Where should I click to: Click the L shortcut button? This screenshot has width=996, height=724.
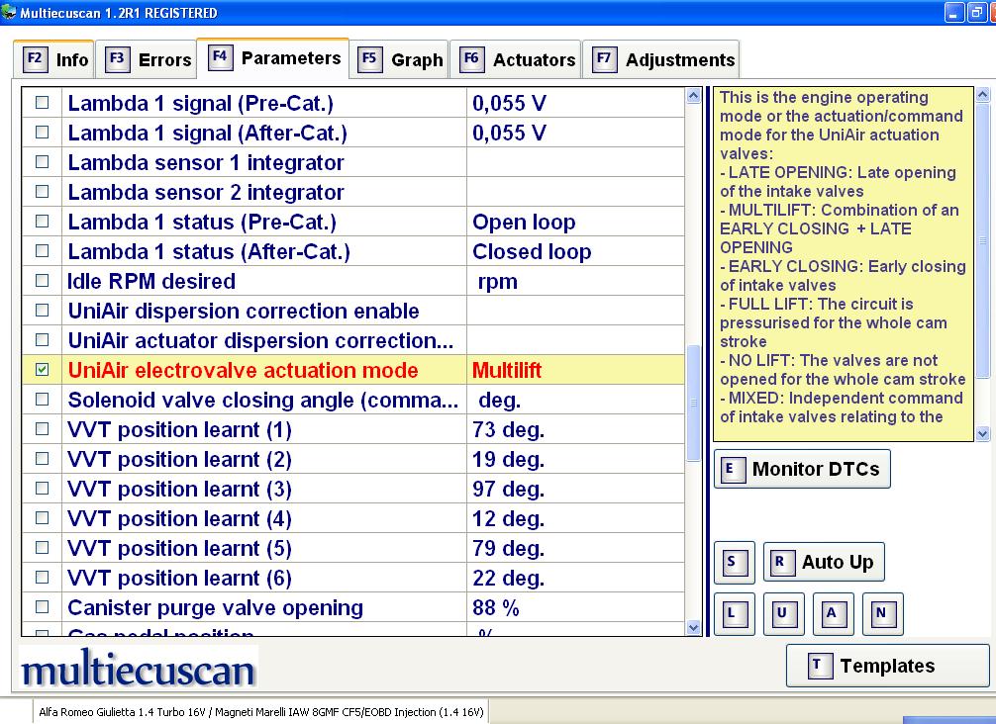click(734, 614)
